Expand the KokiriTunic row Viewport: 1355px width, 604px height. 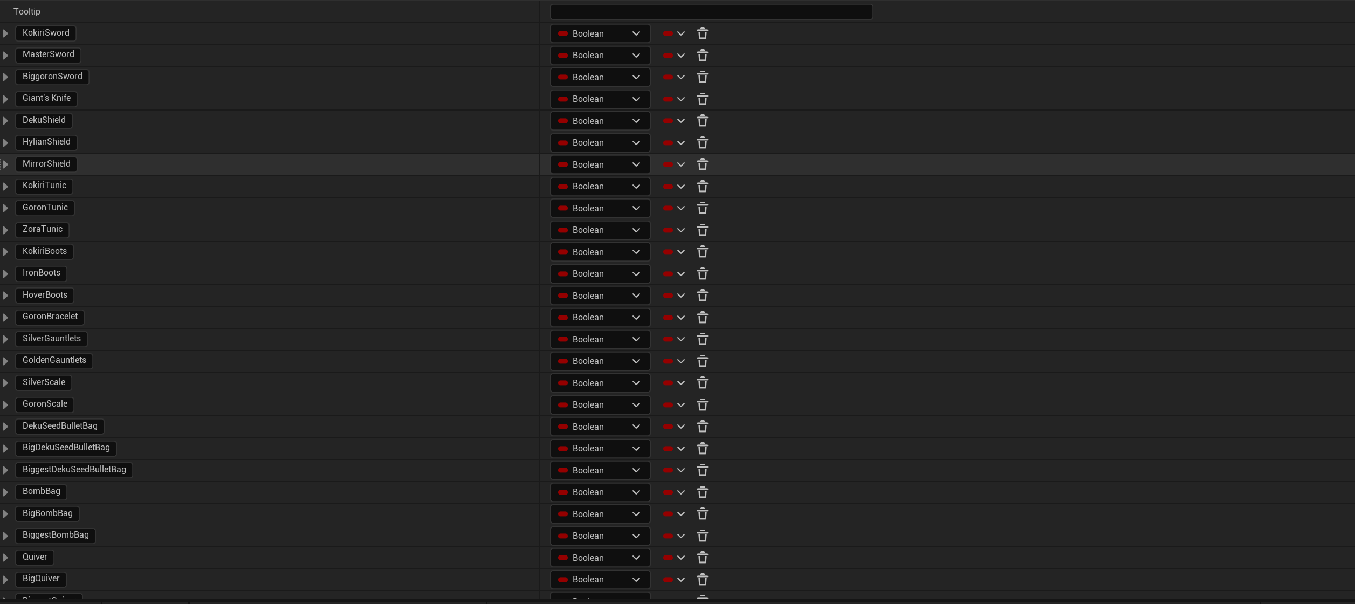(5, 187)
